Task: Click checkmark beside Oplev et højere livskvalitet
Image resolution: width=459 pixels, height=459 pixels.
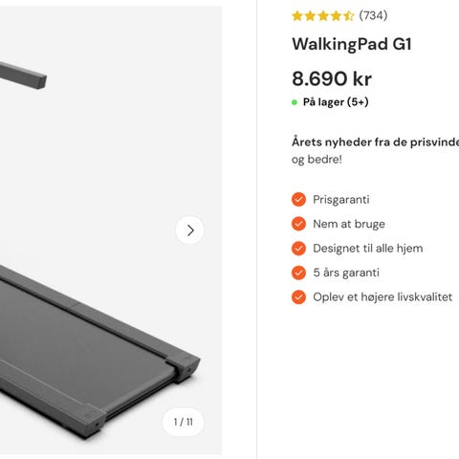Action: pos(298,297)
